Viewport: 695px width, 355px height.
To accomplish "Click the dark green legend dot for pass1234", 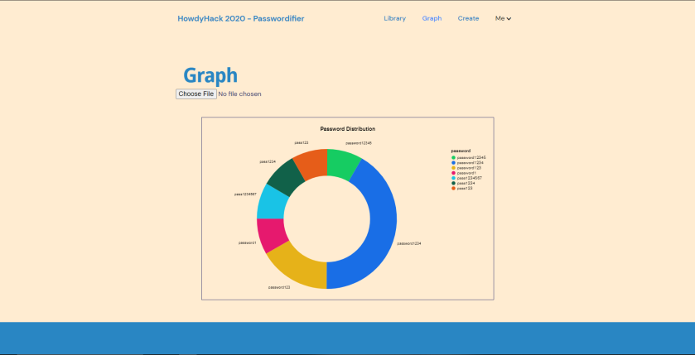I will tap(453, 183).
